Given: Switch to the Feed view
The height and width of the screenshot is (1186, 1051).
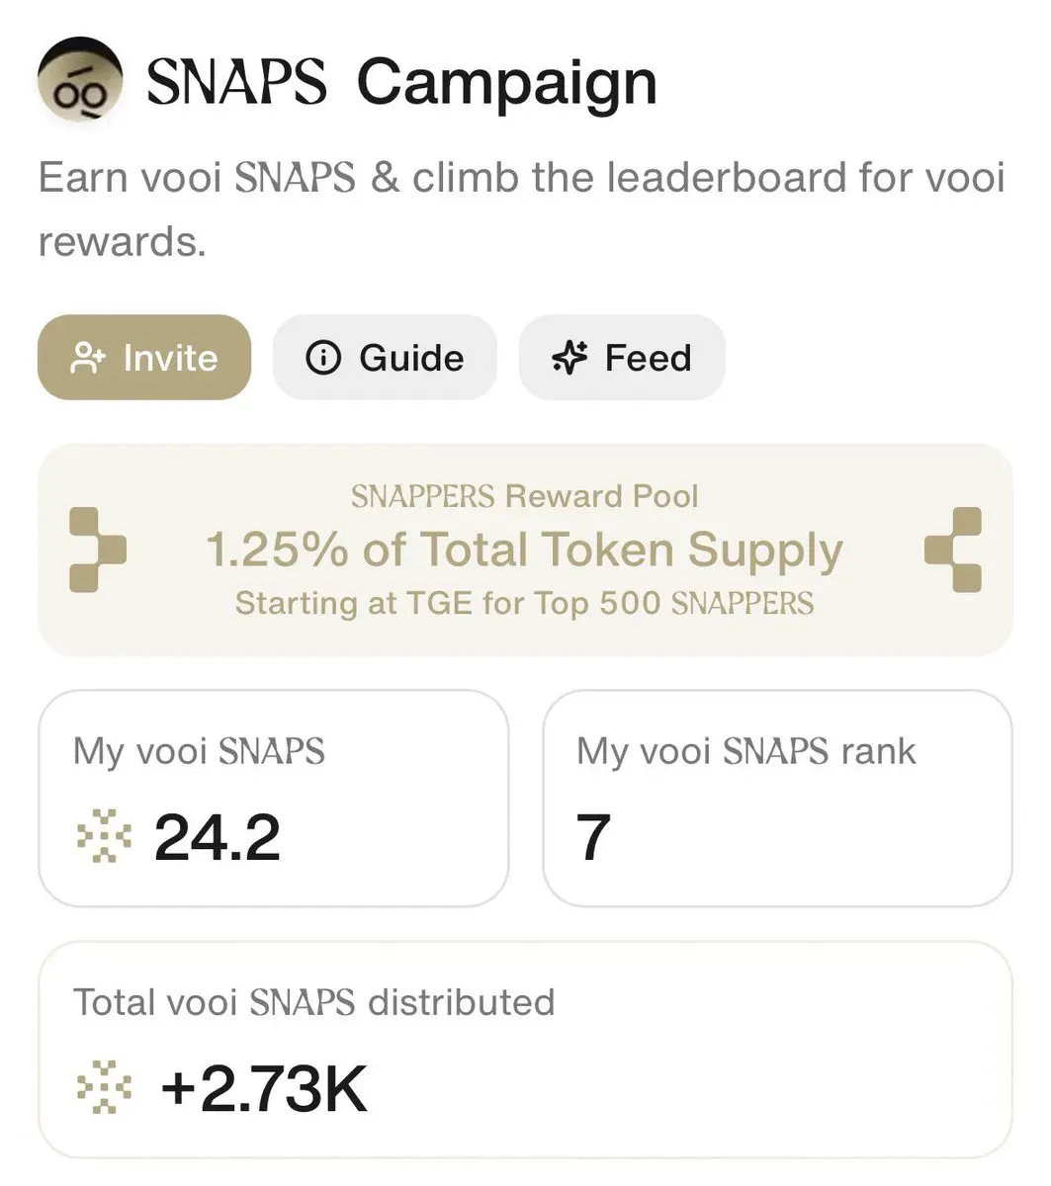Looking at the screenshot, I should (x=622, y=358).
